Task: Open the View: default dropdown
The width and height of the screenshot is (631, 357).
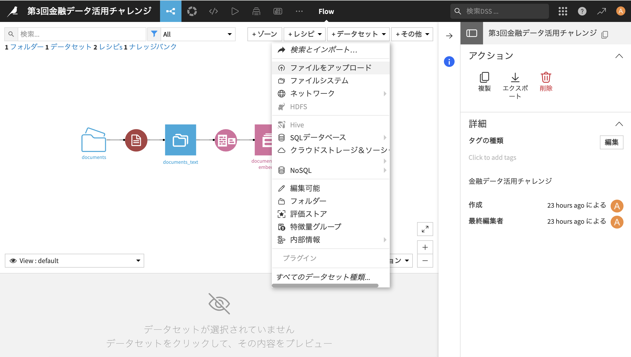Action: tap(75, 261)
